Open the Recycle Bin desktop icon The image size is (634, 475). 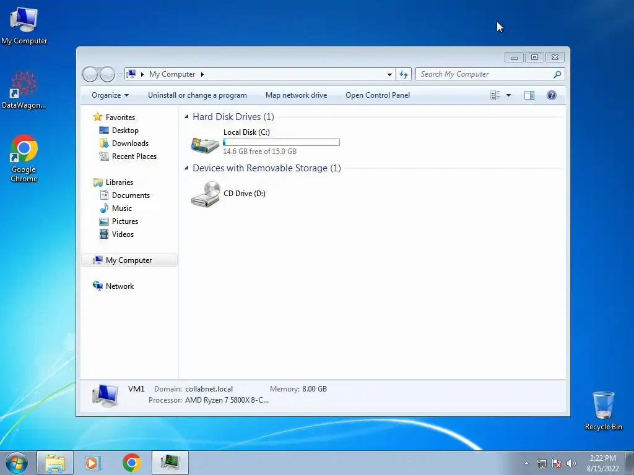point(603,411)
